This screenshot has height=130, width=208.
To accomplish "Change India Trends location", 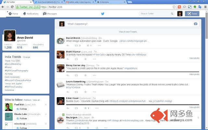I will pos(26,57).
